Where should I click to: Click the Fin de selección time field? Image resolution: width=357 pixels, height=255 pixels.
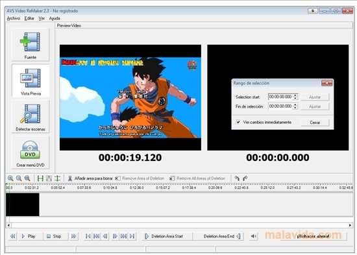280,106
